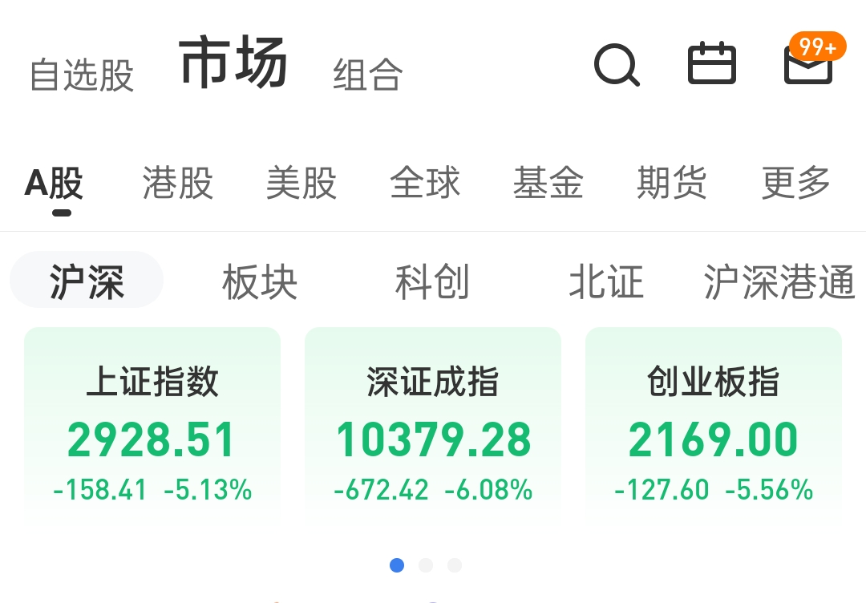
Task: Switch to 自选股 tab
Action: [81, 75]
